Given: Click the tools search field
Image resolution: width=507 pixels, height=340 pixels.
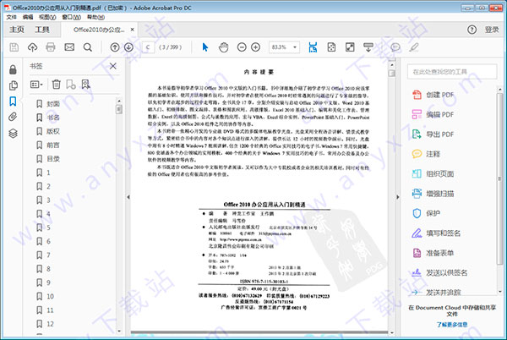Looking at the screenshot, I should click(452, 72).
